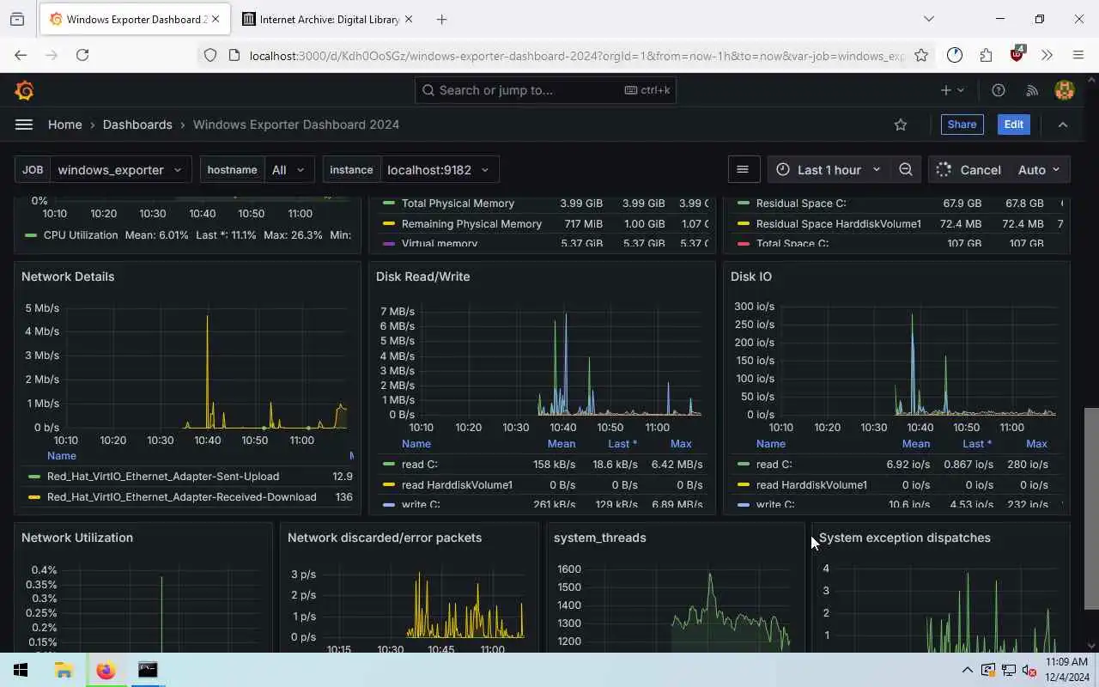Open the help question mark icon
This screenshot has height=687, width=1099.
[999, 90]
